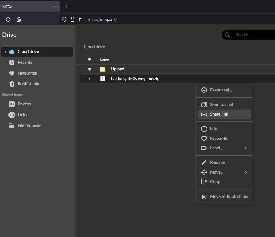The width and height of the screenshot is (275, 237).
Task: Toggle the favourite column header heart
Action: [89, 60]
